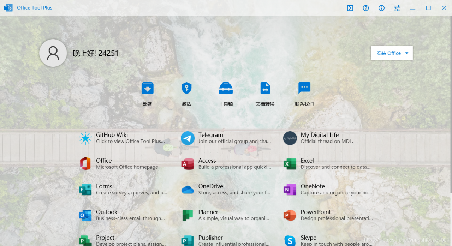Open the 激活 activation shield icon
The image size is (452, 246).
click(186, 88)
